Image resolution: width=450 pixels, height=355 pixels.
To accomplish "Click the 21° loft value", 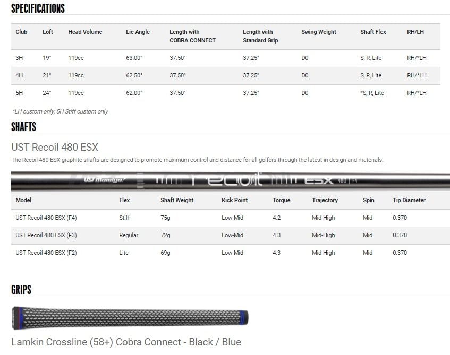I will tap(47, 75).
